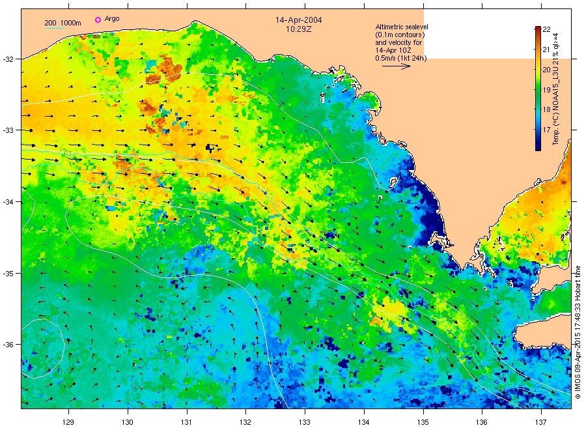This screenshot has height=430, width=586.
Task: Click the '-35' latitude axis label
Action: click(8, 274)
